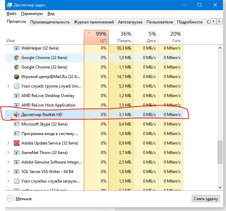Select the Игровой центр@Mail.Ru row
Image resolution: width=226 pixels, height=211 pixels.
pos(94,77)
